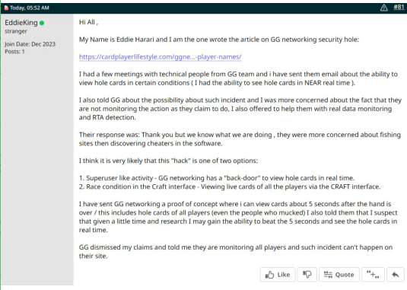The image size is (407, 290).
Task: Open the cardplayerlifestyle.com article link
Action: tap(161, 57)
